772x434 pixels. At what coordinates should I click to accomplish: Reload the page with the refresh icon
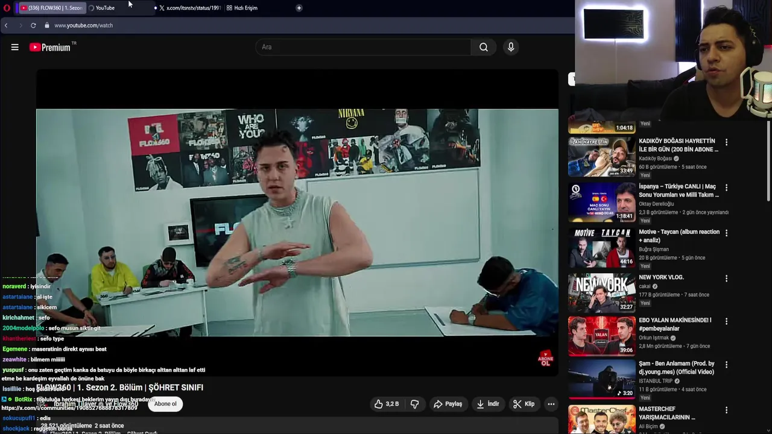pos(33,25)
